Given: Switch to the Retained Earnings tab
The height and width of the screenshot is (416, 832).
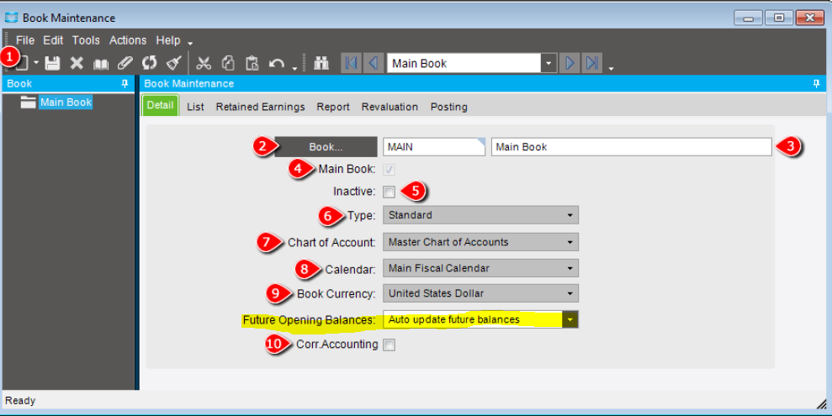Looking at the screenshot, I should (x=261, y=107).
